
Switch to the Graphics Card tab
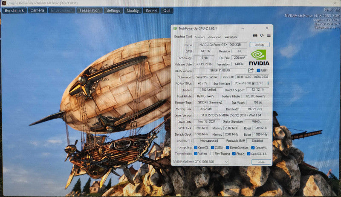point(183,37)
